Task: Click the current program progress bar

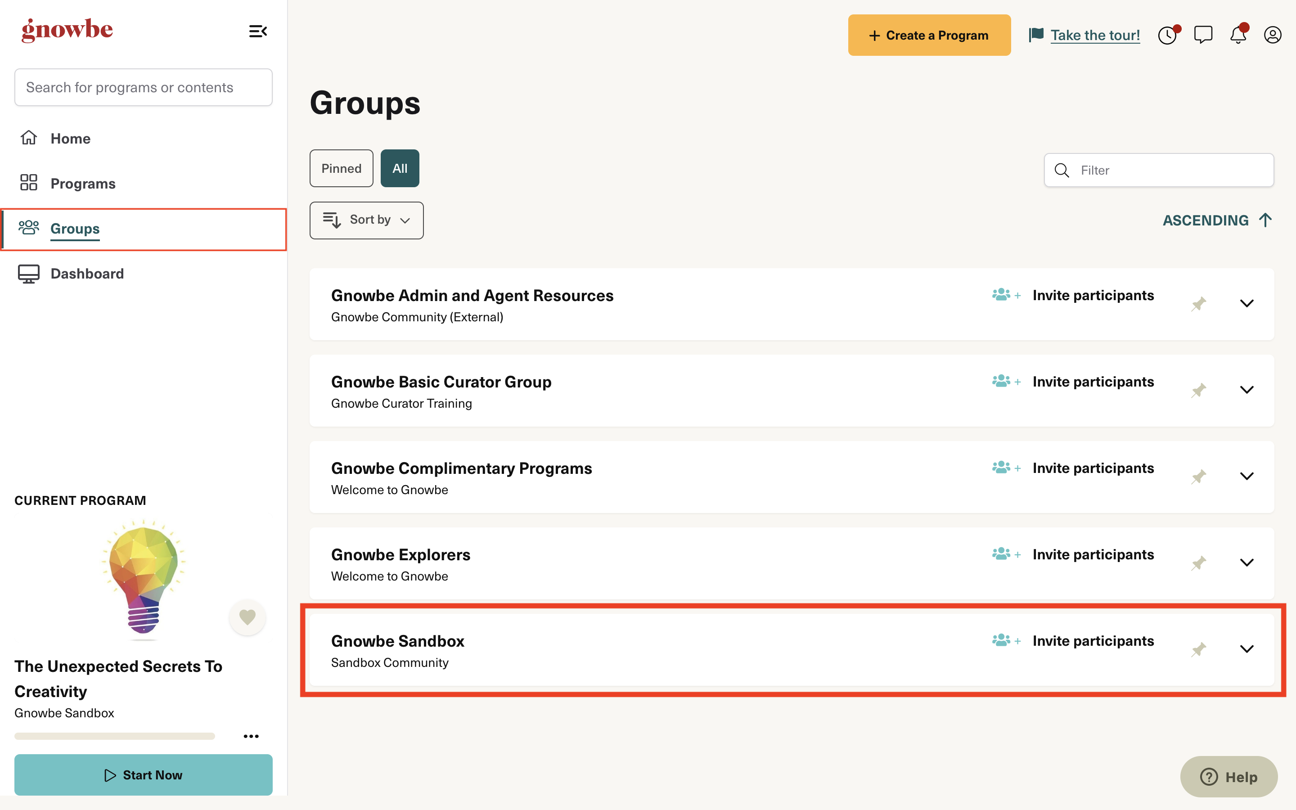Action: click(x=115, y=736)
